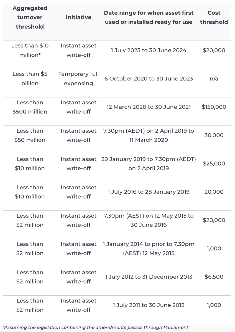The image size is (235, 332).
Task: Select the '1 July 2016 to 28 January 2019' cell
Action: [x=149, y=192]
